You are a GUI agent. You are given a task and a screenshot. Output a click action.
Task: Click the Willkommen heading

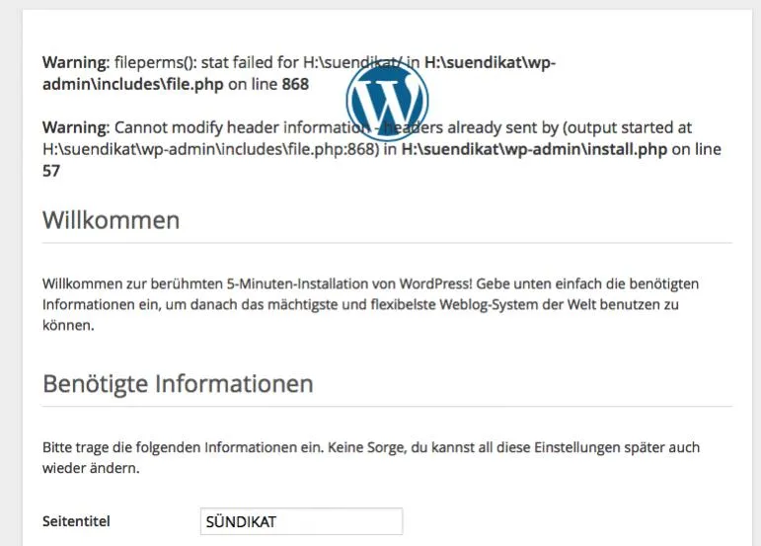(x=112, y=220)
